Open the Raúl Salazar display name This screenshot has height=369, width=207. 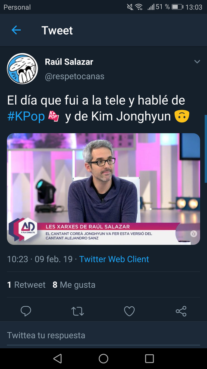click(x=69, y=62)
